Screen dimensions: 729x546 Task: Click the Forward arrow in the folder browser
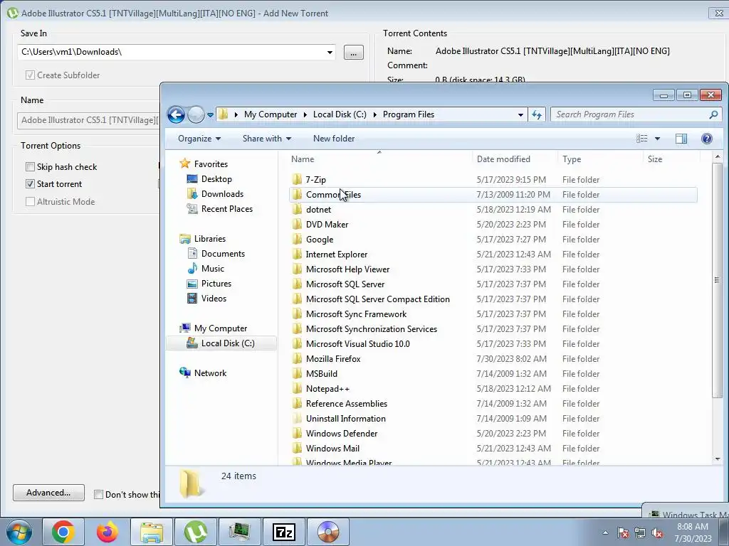(196, 114)
